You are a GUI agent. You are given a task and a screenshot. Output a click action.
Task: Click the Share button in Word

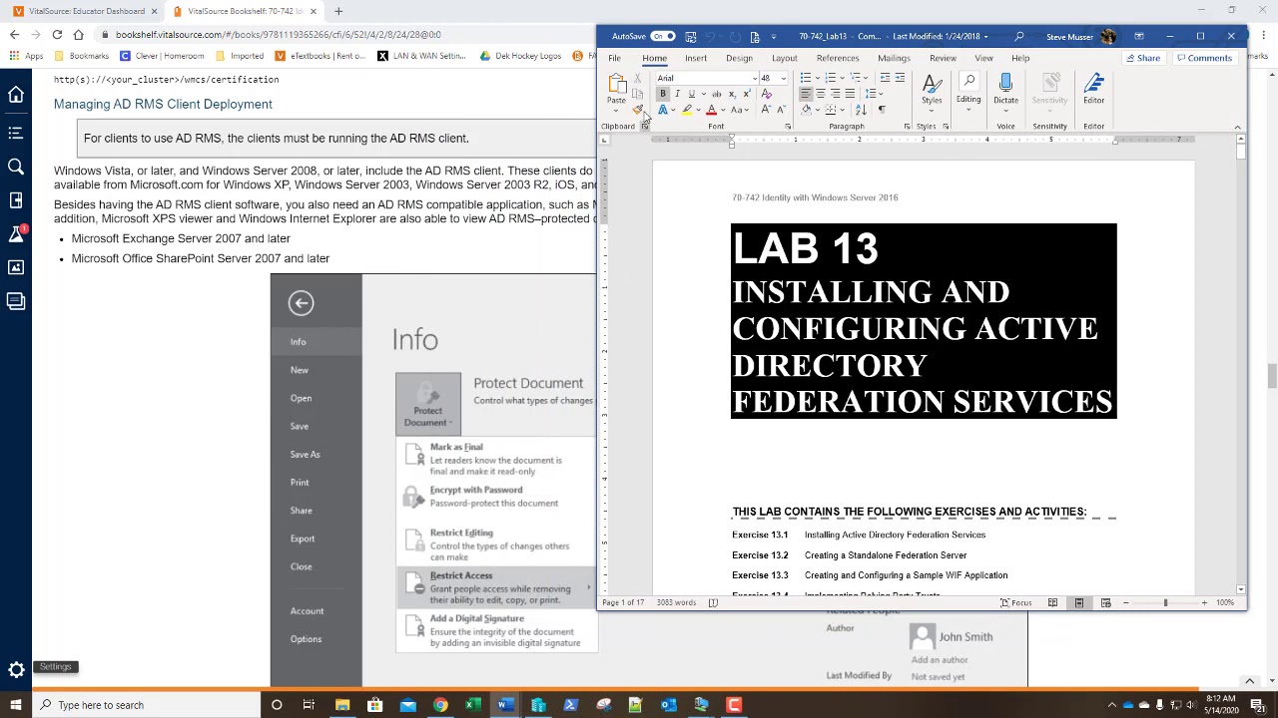pyautogui.click(x=1143, y=58)
